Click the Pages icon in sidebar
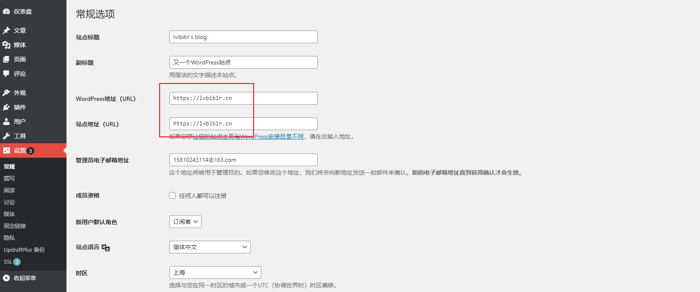 [6, 59]
